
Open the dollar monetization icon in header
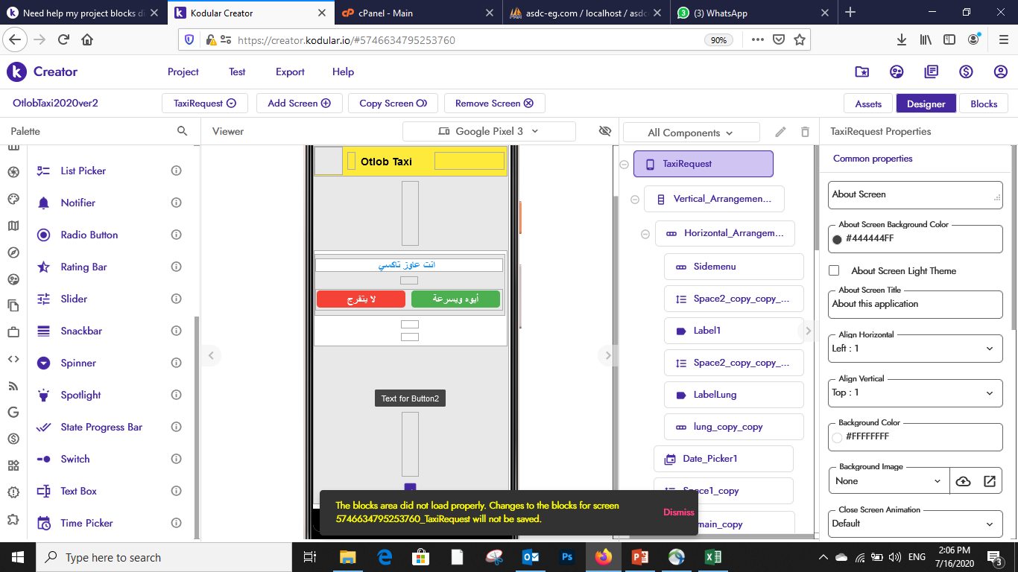click(966, 71)
